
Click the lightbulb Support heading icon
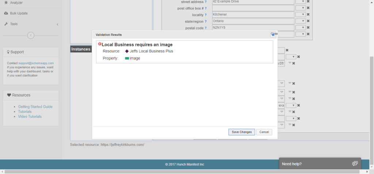8,52
